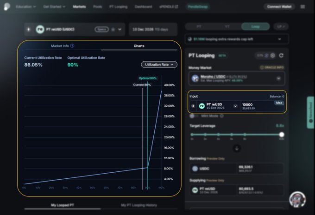Click the rewards icon in the looping banner
The width and height of the screenshot is (315, 215).
189,39
